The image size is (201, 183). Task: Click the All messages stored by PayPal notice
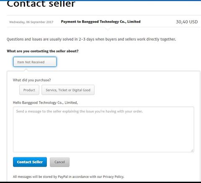pos(69,177)
